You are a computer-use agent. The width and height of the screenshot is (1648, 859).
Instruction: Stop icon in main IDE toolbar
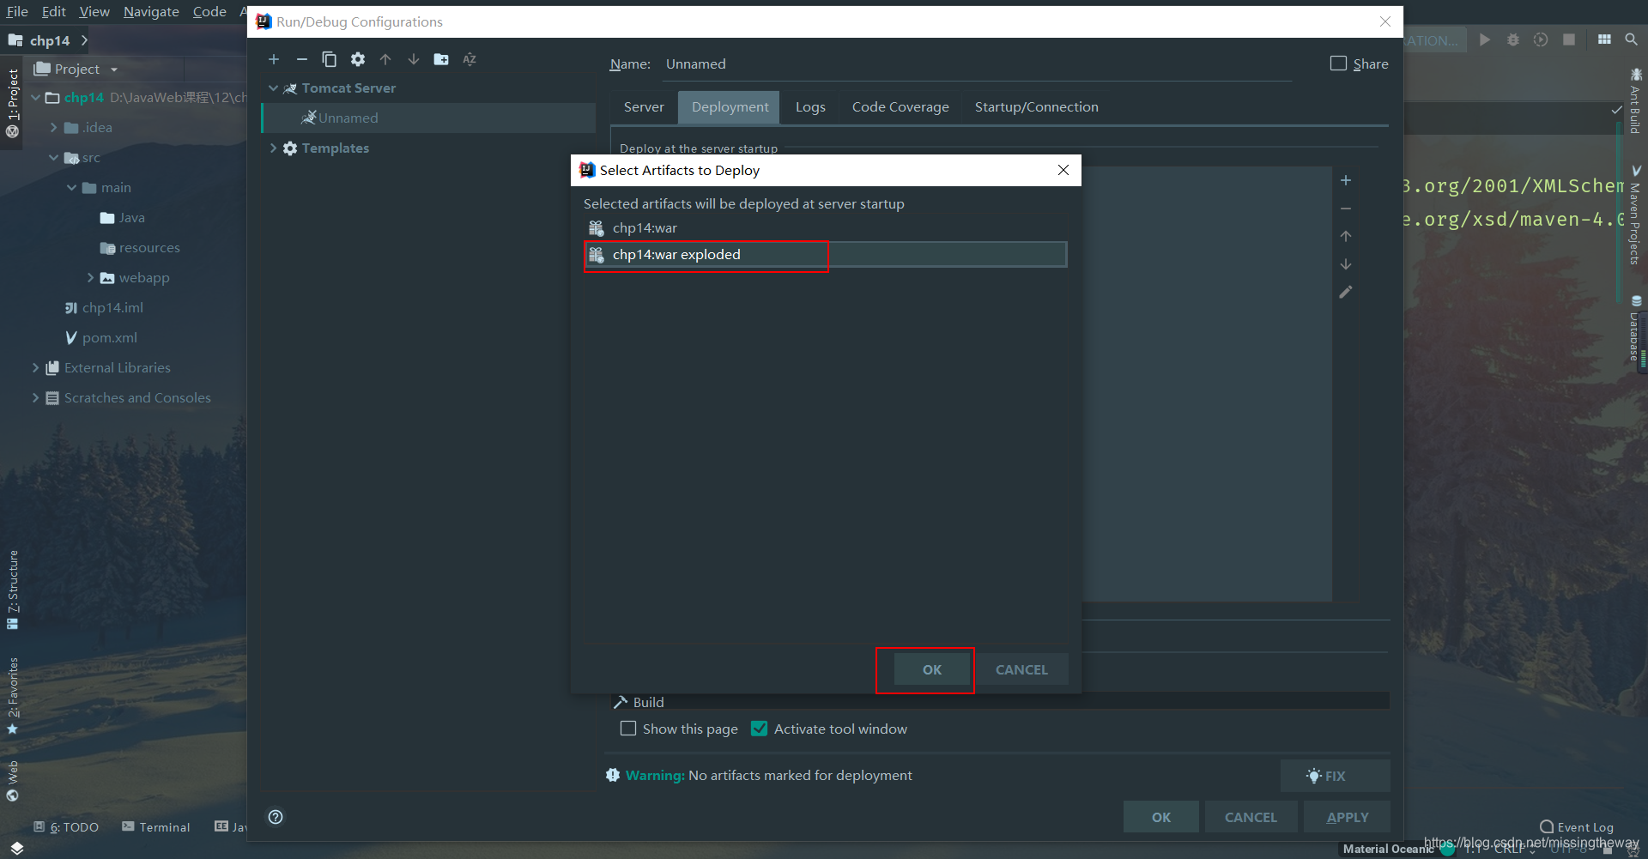point(1569,39)
